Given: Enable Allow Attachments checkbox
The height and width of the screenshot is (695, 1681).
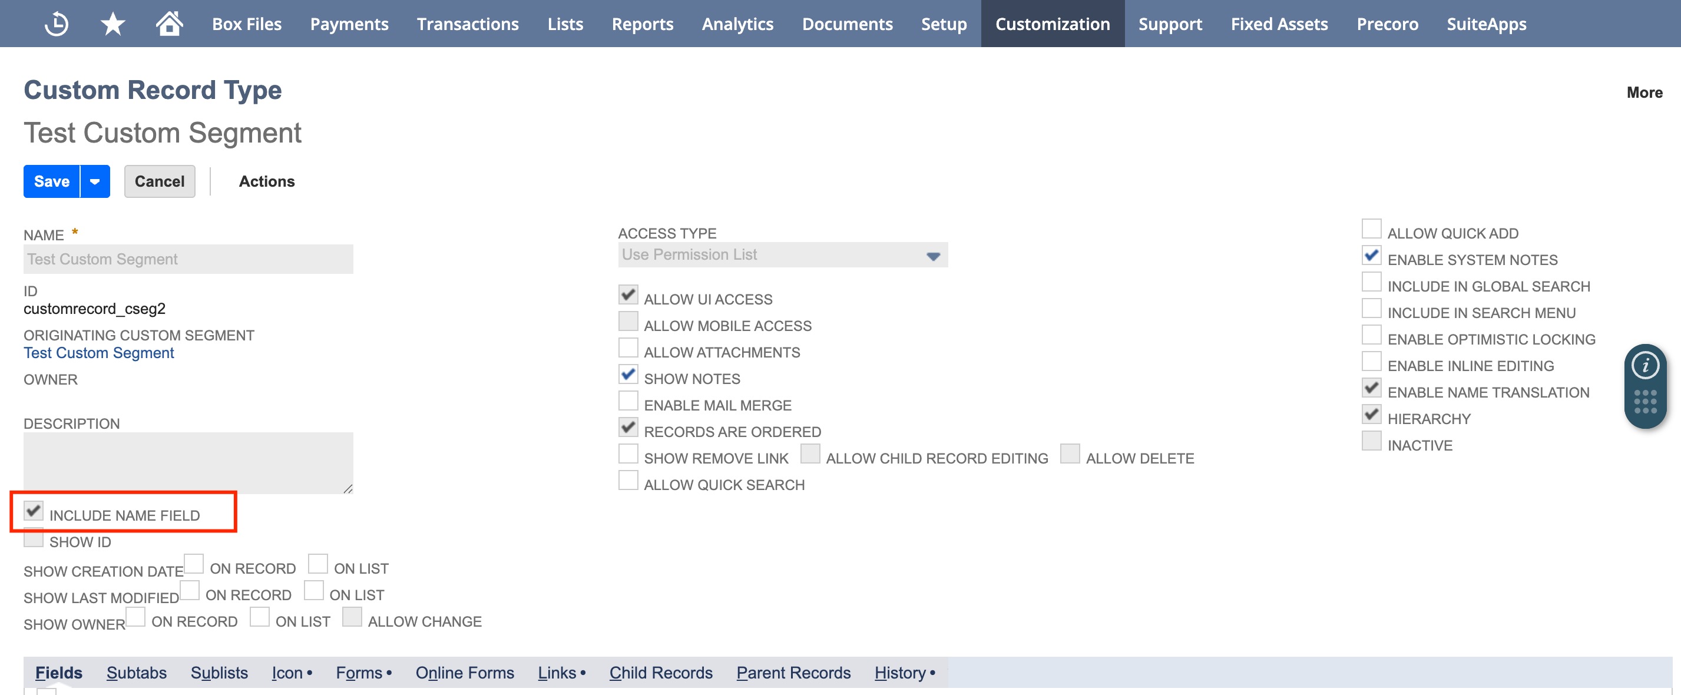Looking at the screenshot, I should point(628,348).
